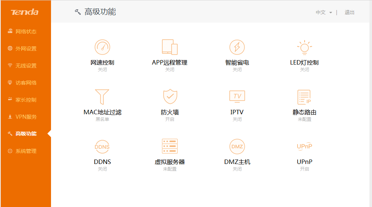Click the language dropdown arrow
Image resolution: width=372 pixels, height=207 pixels.
(x=331, y=13)
